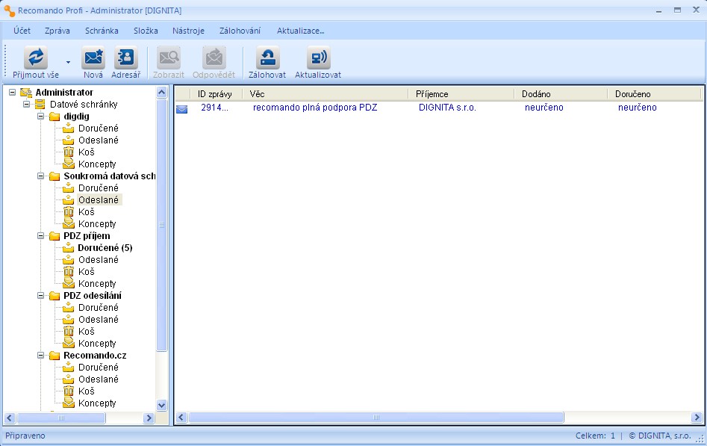707x446 pixels.
Task: Select the Soukromá datová schránka folder
Action: click(x=110, y=176)
